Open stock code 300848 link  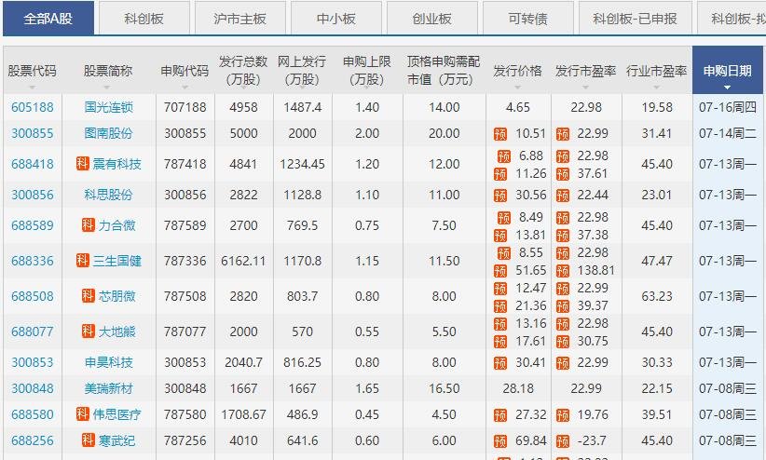[x=33, y=388]
